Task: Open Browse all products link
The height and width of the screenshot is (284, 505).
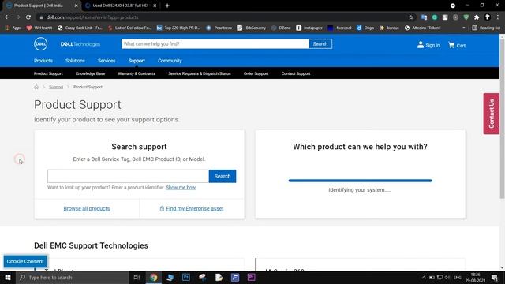Action: [x=86, y=208]
